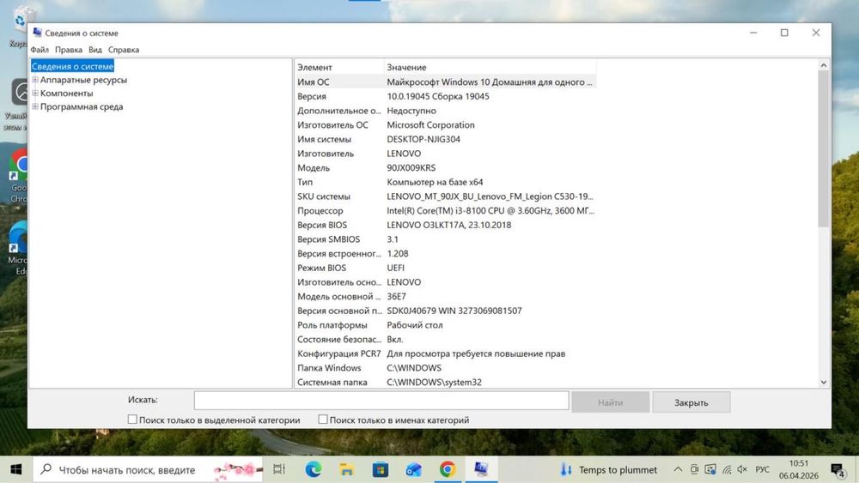Select the 'SKU системы' row
Viewport: 859px width, 483px height.
(x=445, y=196)
